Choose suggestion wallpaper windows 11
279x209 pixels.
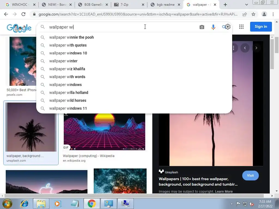point(134,108)
